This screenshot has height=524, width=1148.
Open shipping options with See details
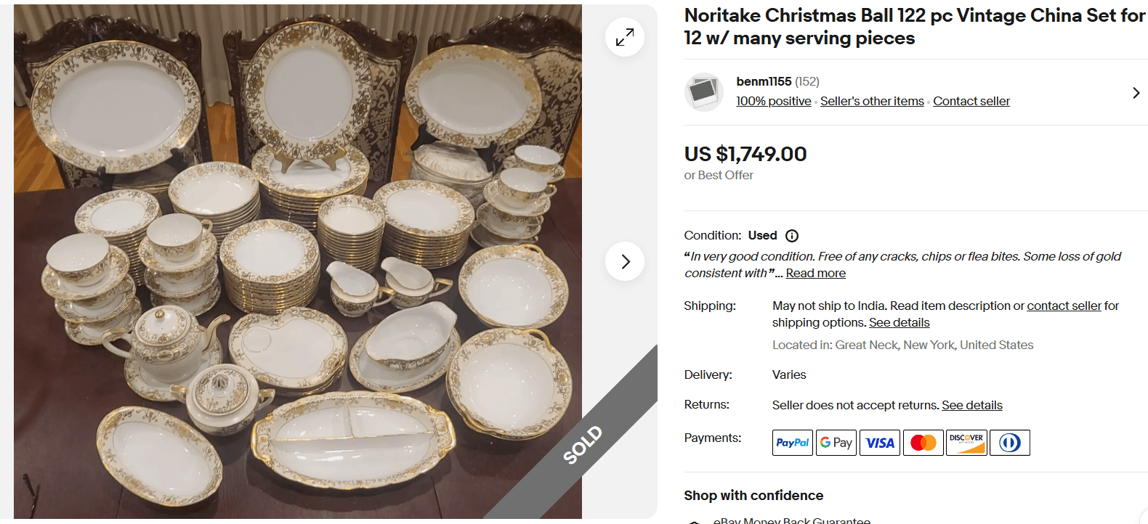pos(899,322)
